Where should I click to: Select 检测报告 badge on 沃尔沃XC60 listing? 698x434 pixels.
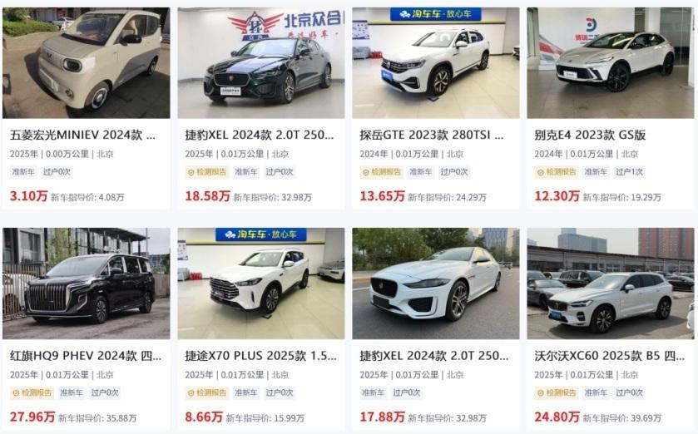[557, 392]
